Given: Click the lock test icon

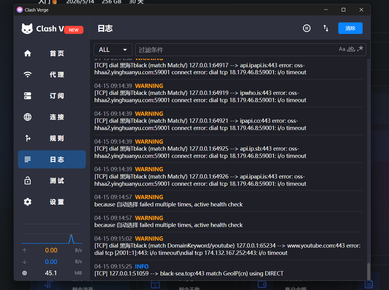Looking at the screenshot, I should coord(28,181).
